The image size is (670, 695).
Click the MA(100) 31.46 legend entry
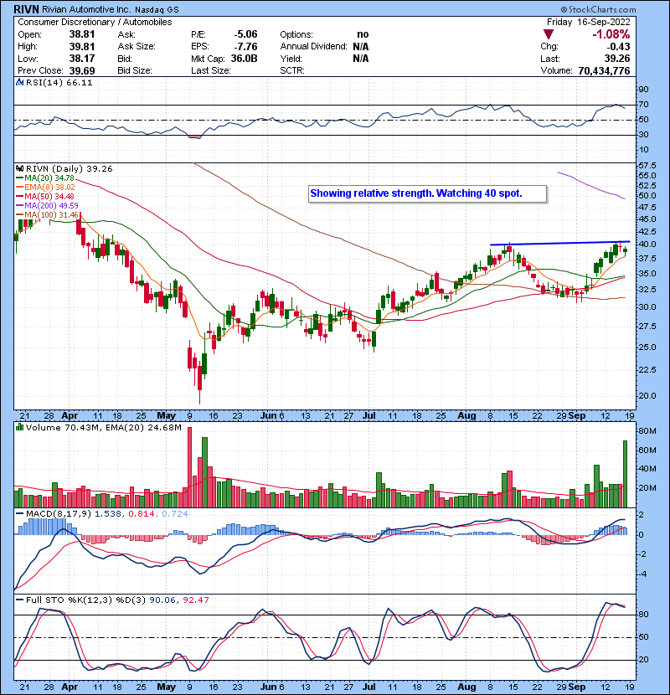point(47,215)
